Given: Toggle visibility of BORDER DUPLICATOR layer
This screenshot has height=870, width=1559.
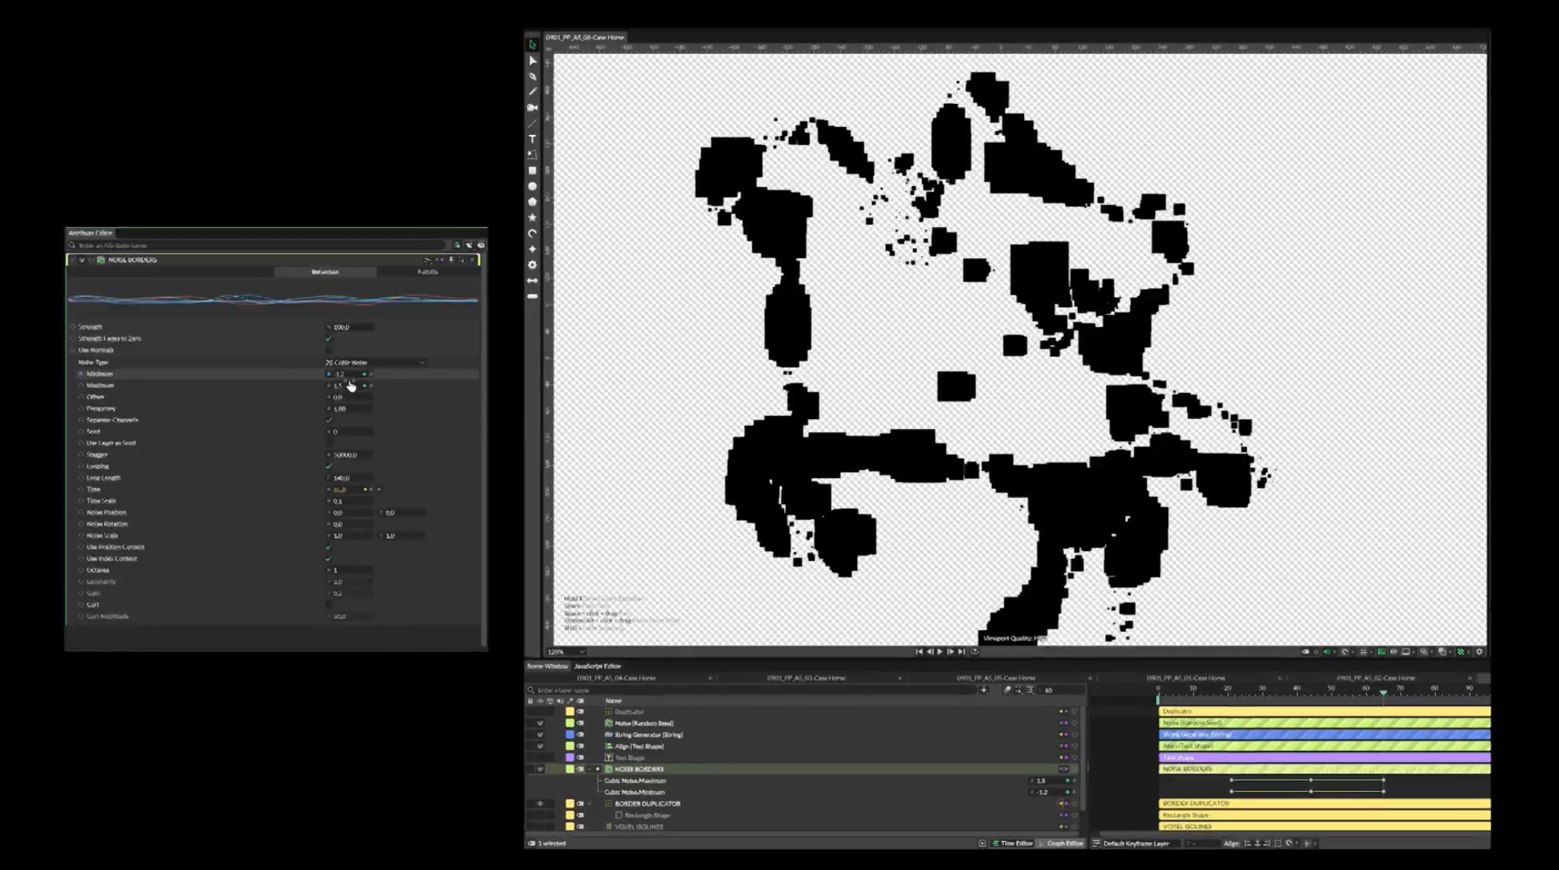Looking at the screenshot, I should 540,803.
